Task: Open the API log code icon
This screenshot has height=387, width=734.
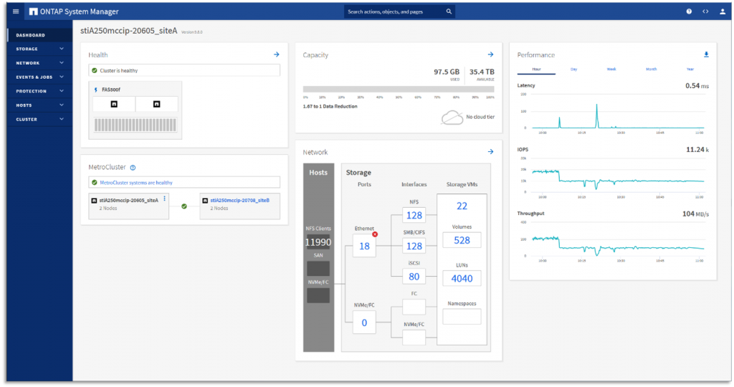Action: (x=705, y=11)
